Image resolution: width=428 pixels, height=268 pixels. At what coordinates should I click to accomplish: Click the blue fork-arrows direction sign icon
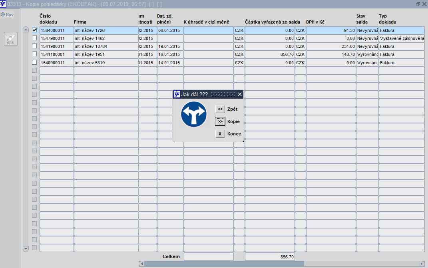pos(194,114)
